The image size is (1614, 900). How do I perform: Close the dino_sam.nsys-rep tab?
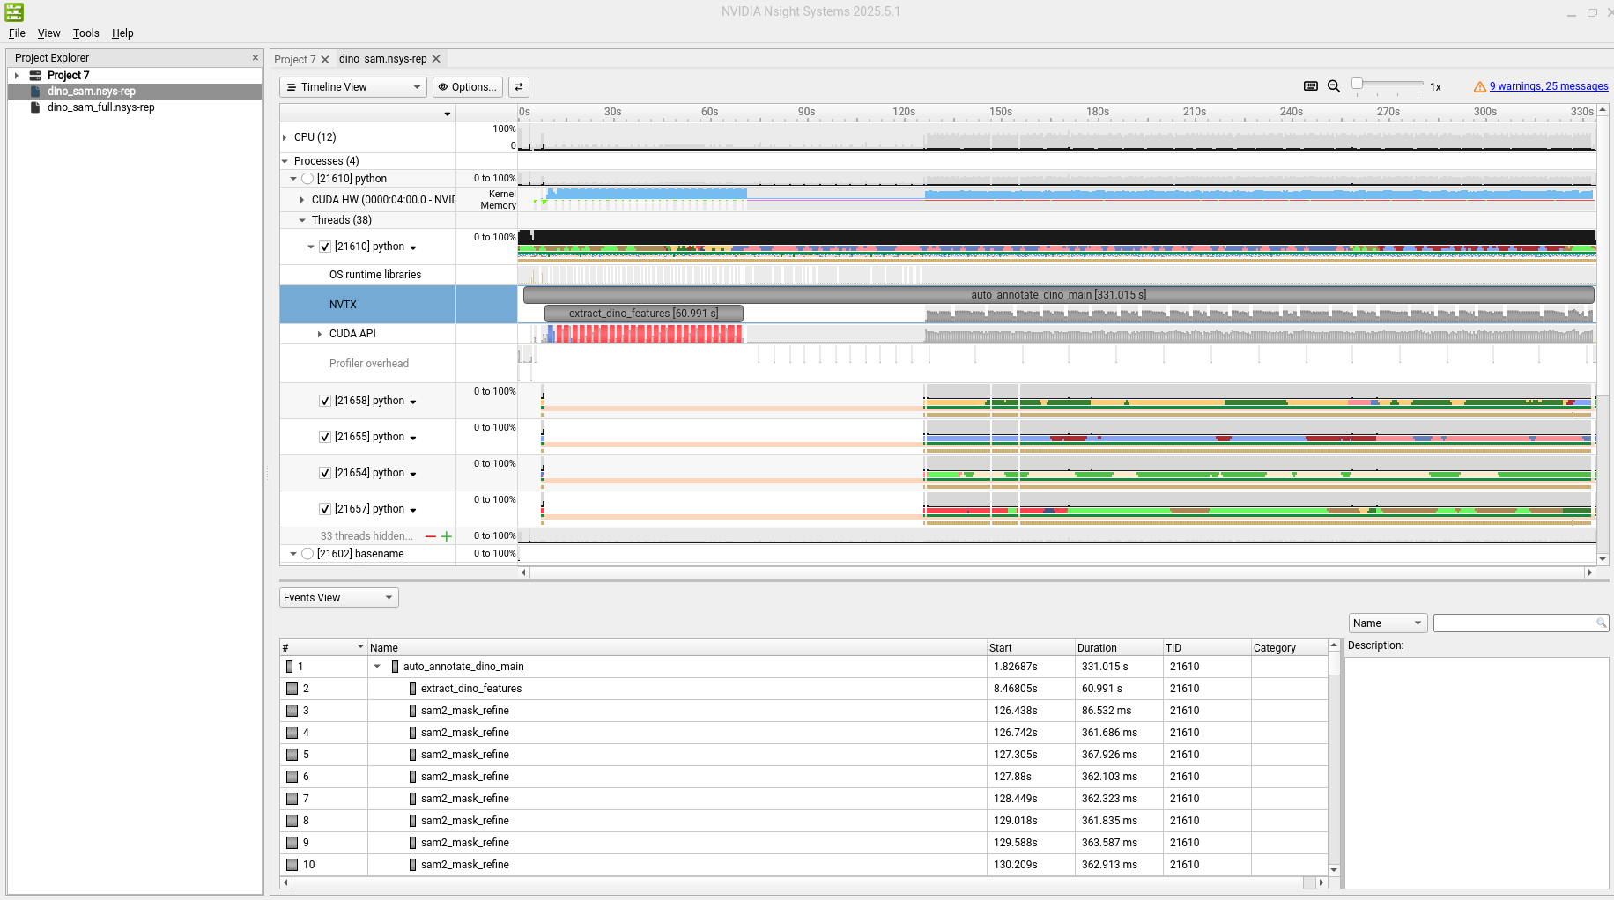436,59
